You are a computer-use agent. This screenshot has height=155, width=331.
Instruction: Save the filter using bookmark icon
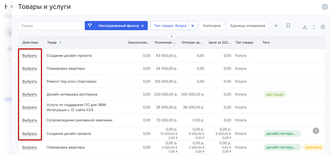coord(288,26)
